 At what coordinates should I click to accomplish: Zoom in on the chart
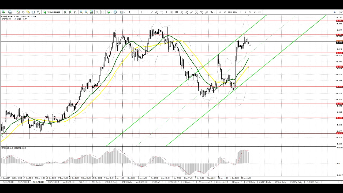point(81,12)
